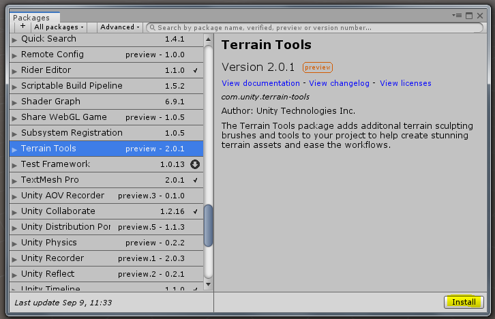Image resolution: width=495 pixels, height=319 pixels.
Task: Select Unity Recorder package name
Action: (52, 258)
